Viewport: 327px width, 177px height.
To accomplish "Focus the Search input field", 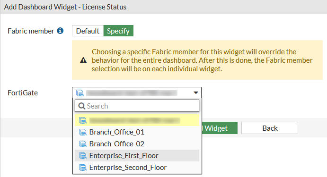I will click(137, 106).
